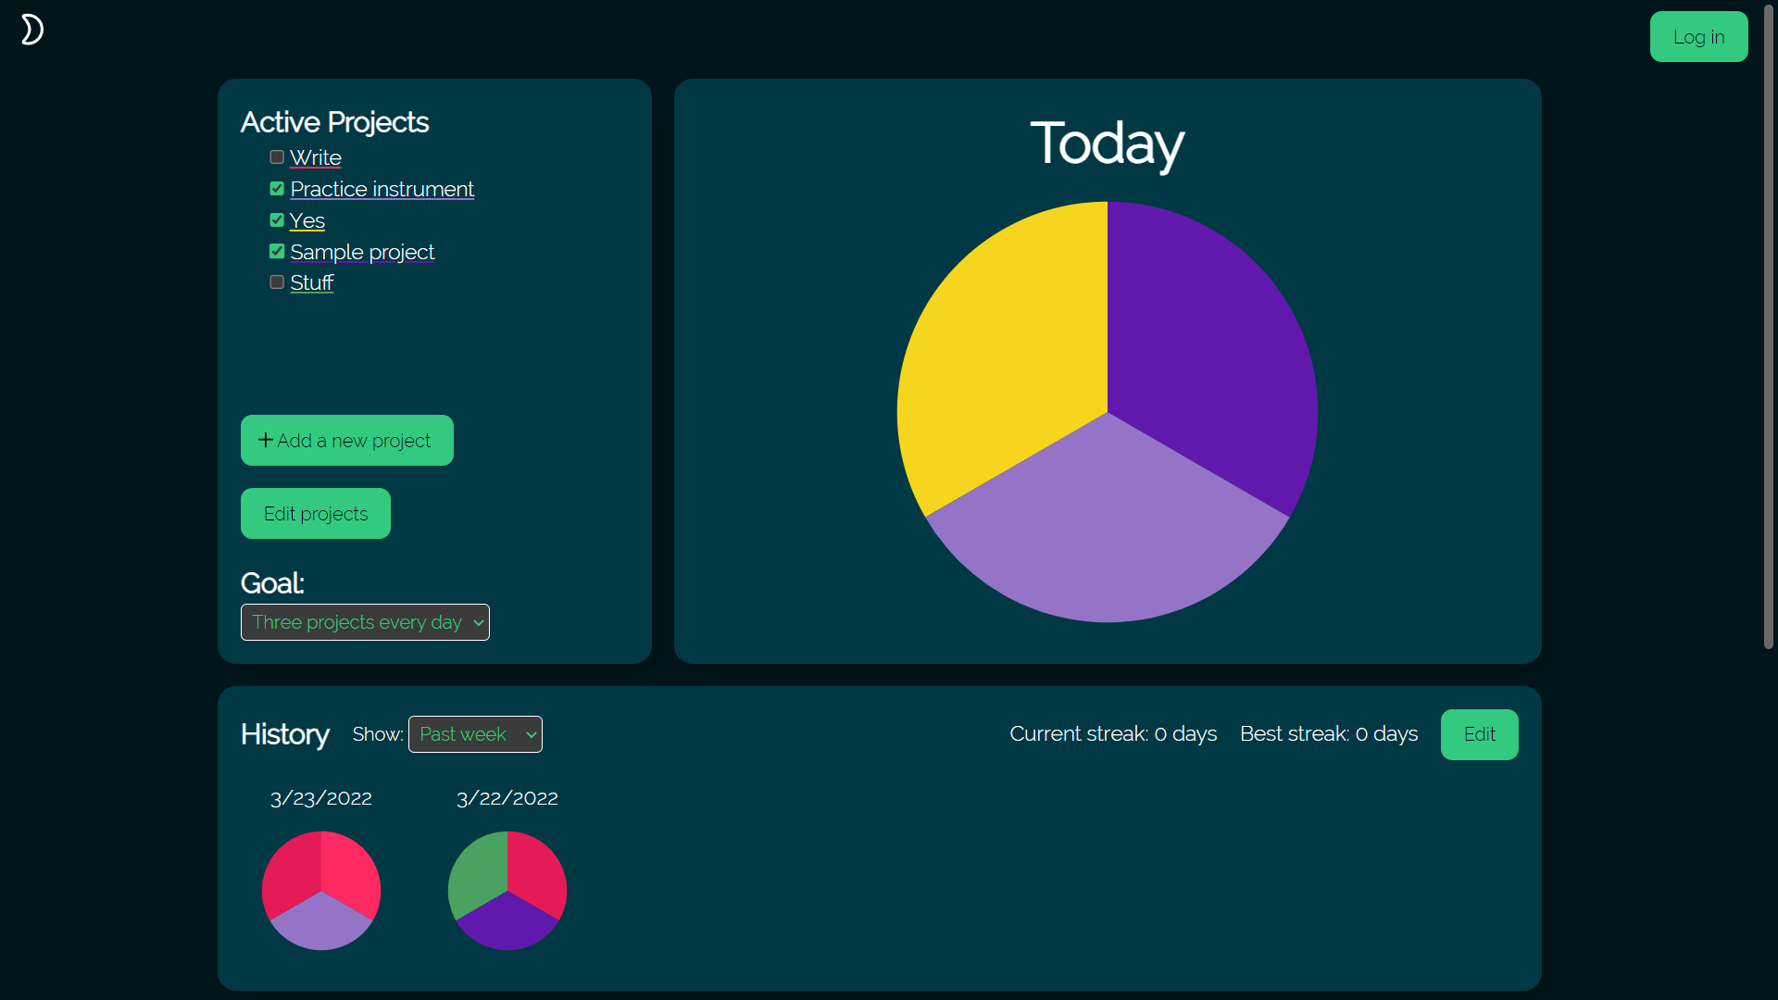Click the Edit projects button
Image resolution: width=1778 pixels, height=1000 pixels.
316,514
